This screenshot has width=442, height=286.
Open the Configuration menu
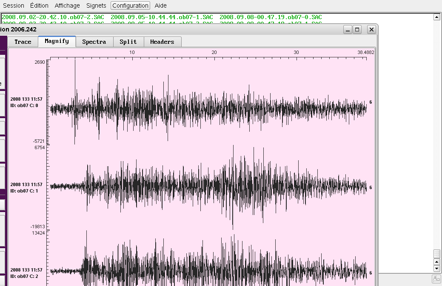coord(130,6)
